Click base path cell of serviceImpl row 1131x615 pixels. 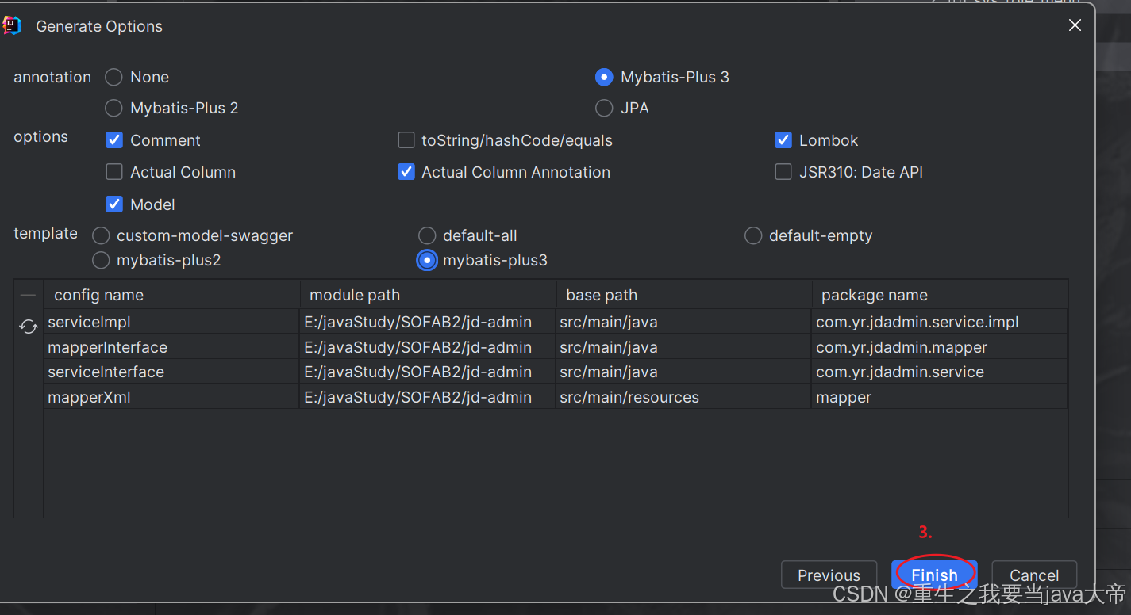click(684, 322)
